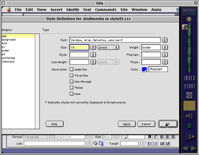Image resolution: width=199 pixels, height=155 pixels.
Task: Enable the blink decoration checkbox
Action: [x=72, y=88]
